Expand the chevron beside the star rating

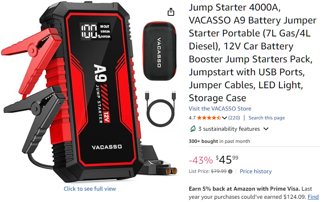point(224,118)
